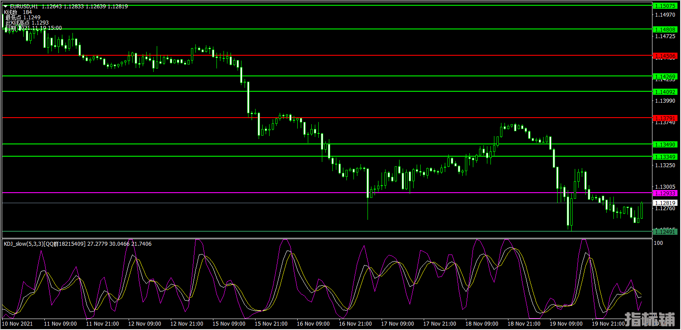This screenshot has height=330, width=681.
Task: Click the magenta 1.12933 price label
Action: (666, 193)
